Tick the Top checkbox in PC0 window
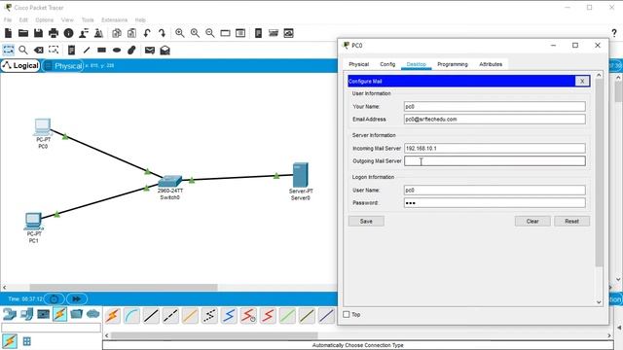The height and width of the screenshot is (350, 623). (x=347, y=314)
